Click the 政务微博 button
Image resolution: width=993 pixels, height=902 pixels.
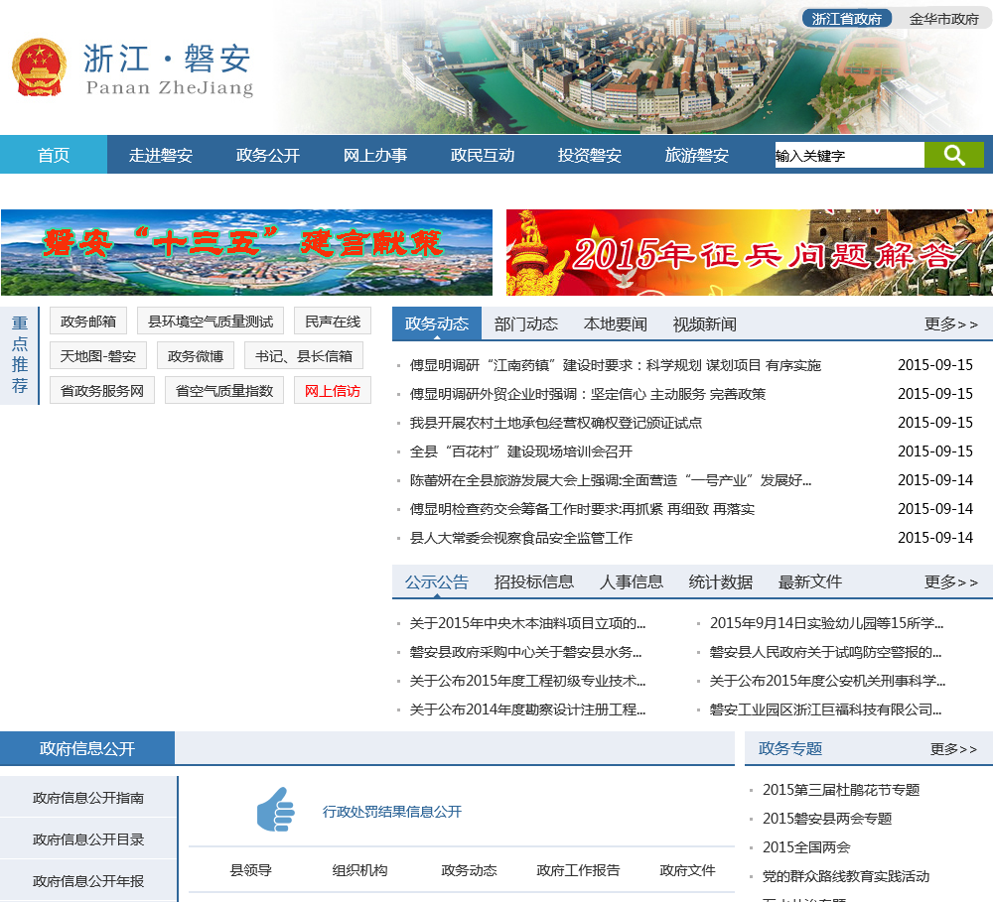196,355
